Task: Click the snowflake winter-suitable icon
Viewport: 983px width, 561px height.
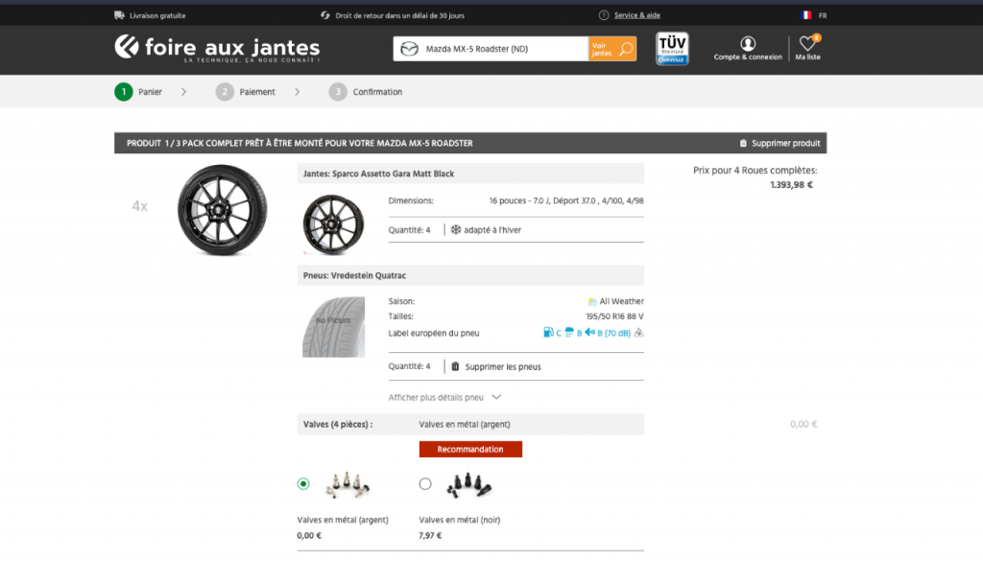Action: 456,230
